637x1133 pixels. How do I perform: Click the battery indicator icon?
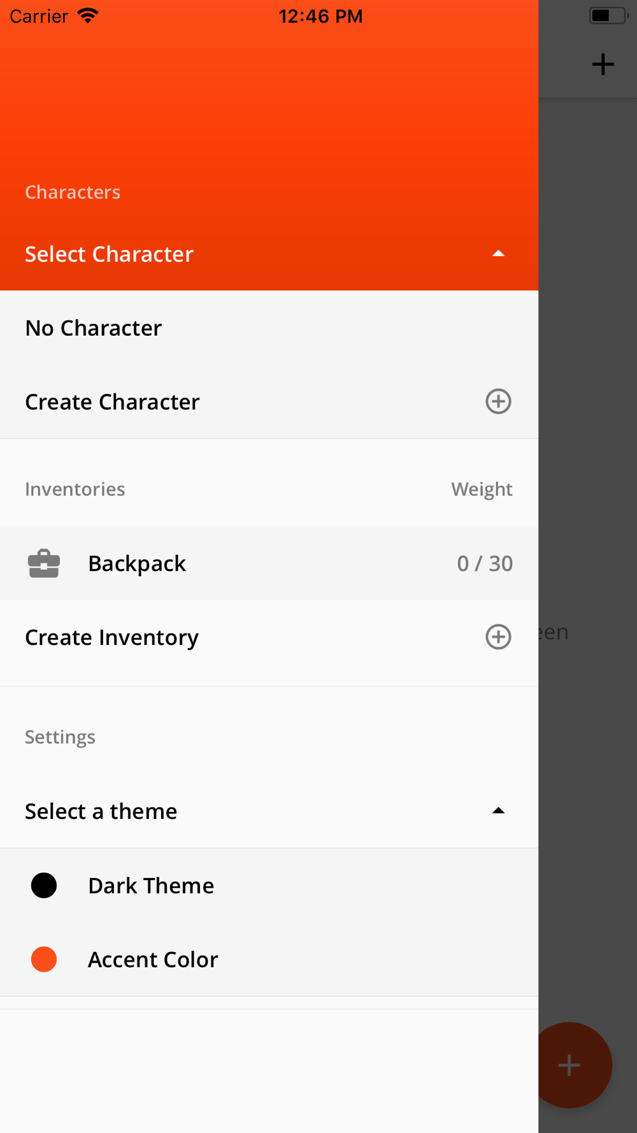pos(608,15)
